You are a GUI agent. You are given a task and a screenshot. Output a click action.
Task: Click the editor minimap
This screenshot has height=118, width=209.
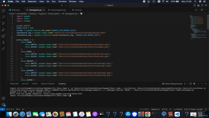tap(198, 27)
